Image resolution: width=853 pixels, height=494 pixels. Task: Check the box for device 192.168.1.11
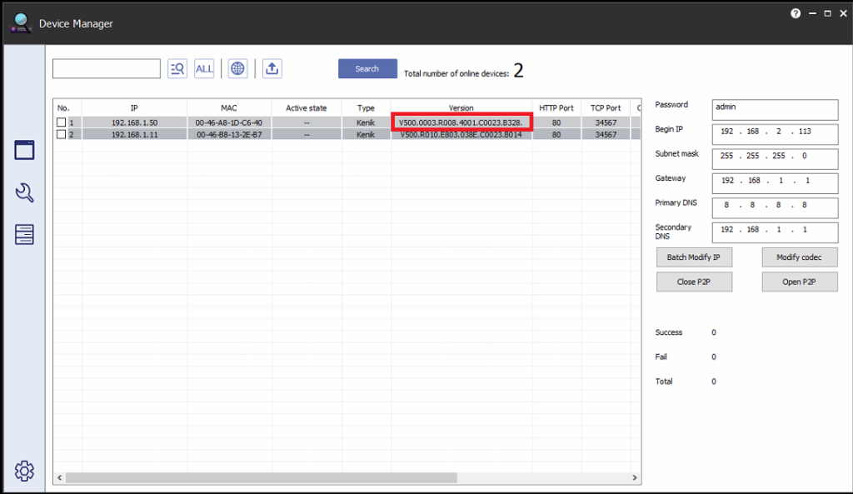(61, 134)
